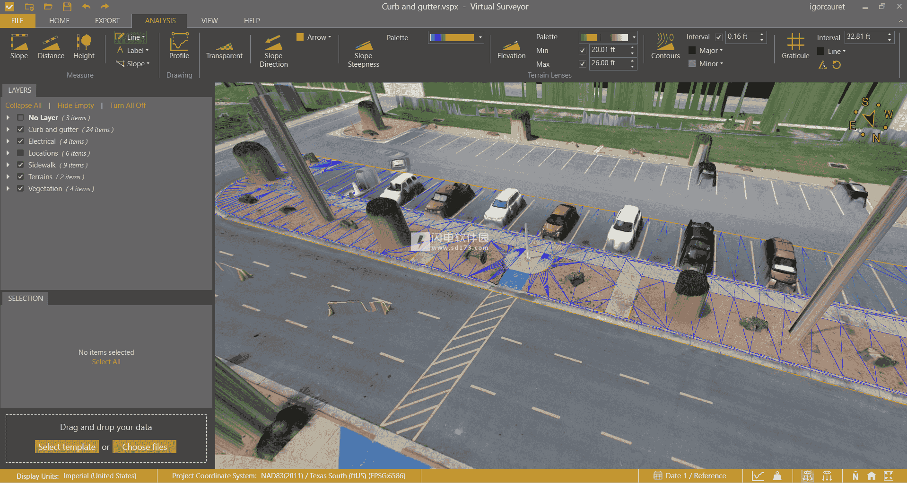907x483 pixels.
Task: Click the Select template button
Action: click(x=67, y=447)
